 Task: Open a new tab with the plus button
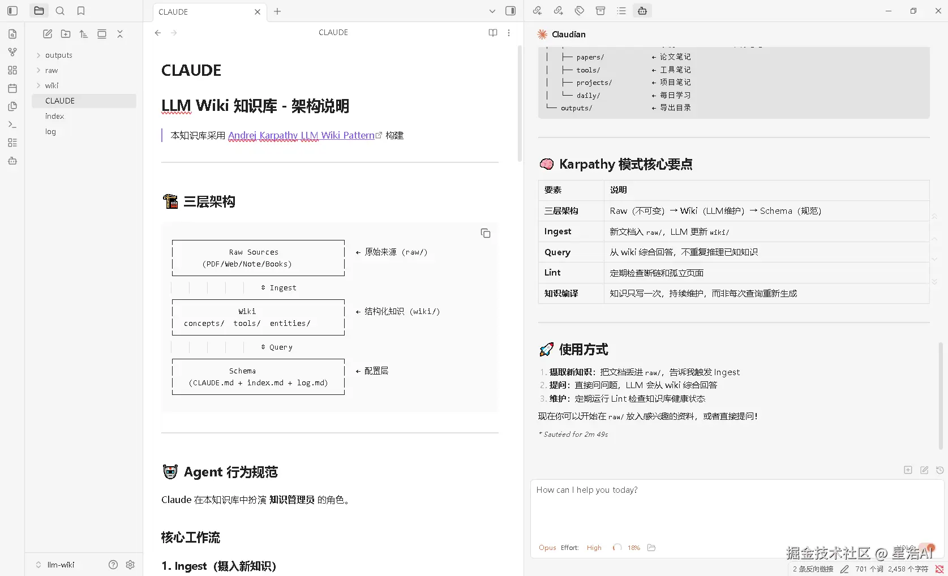[277, 11]
